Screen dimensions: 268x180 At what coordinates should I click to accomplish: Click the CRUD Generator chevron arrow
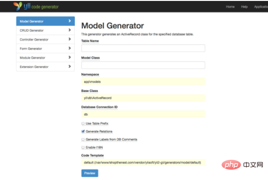[70, 30]
